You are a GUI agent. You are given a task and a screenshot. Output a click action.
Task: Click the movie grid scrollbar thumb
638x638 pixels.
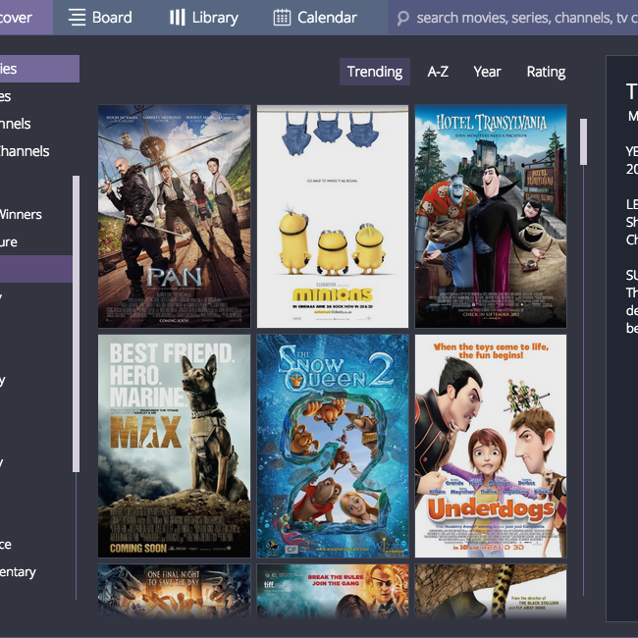[583, 141]
